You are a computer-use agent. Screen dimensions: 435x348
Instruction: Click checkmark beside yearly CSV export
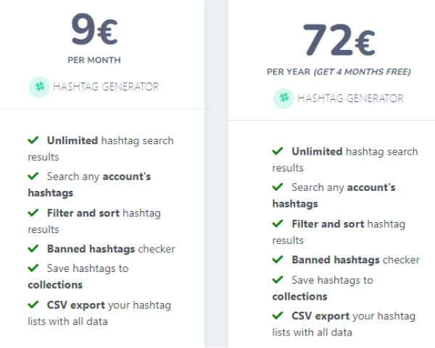pos(278,315)
